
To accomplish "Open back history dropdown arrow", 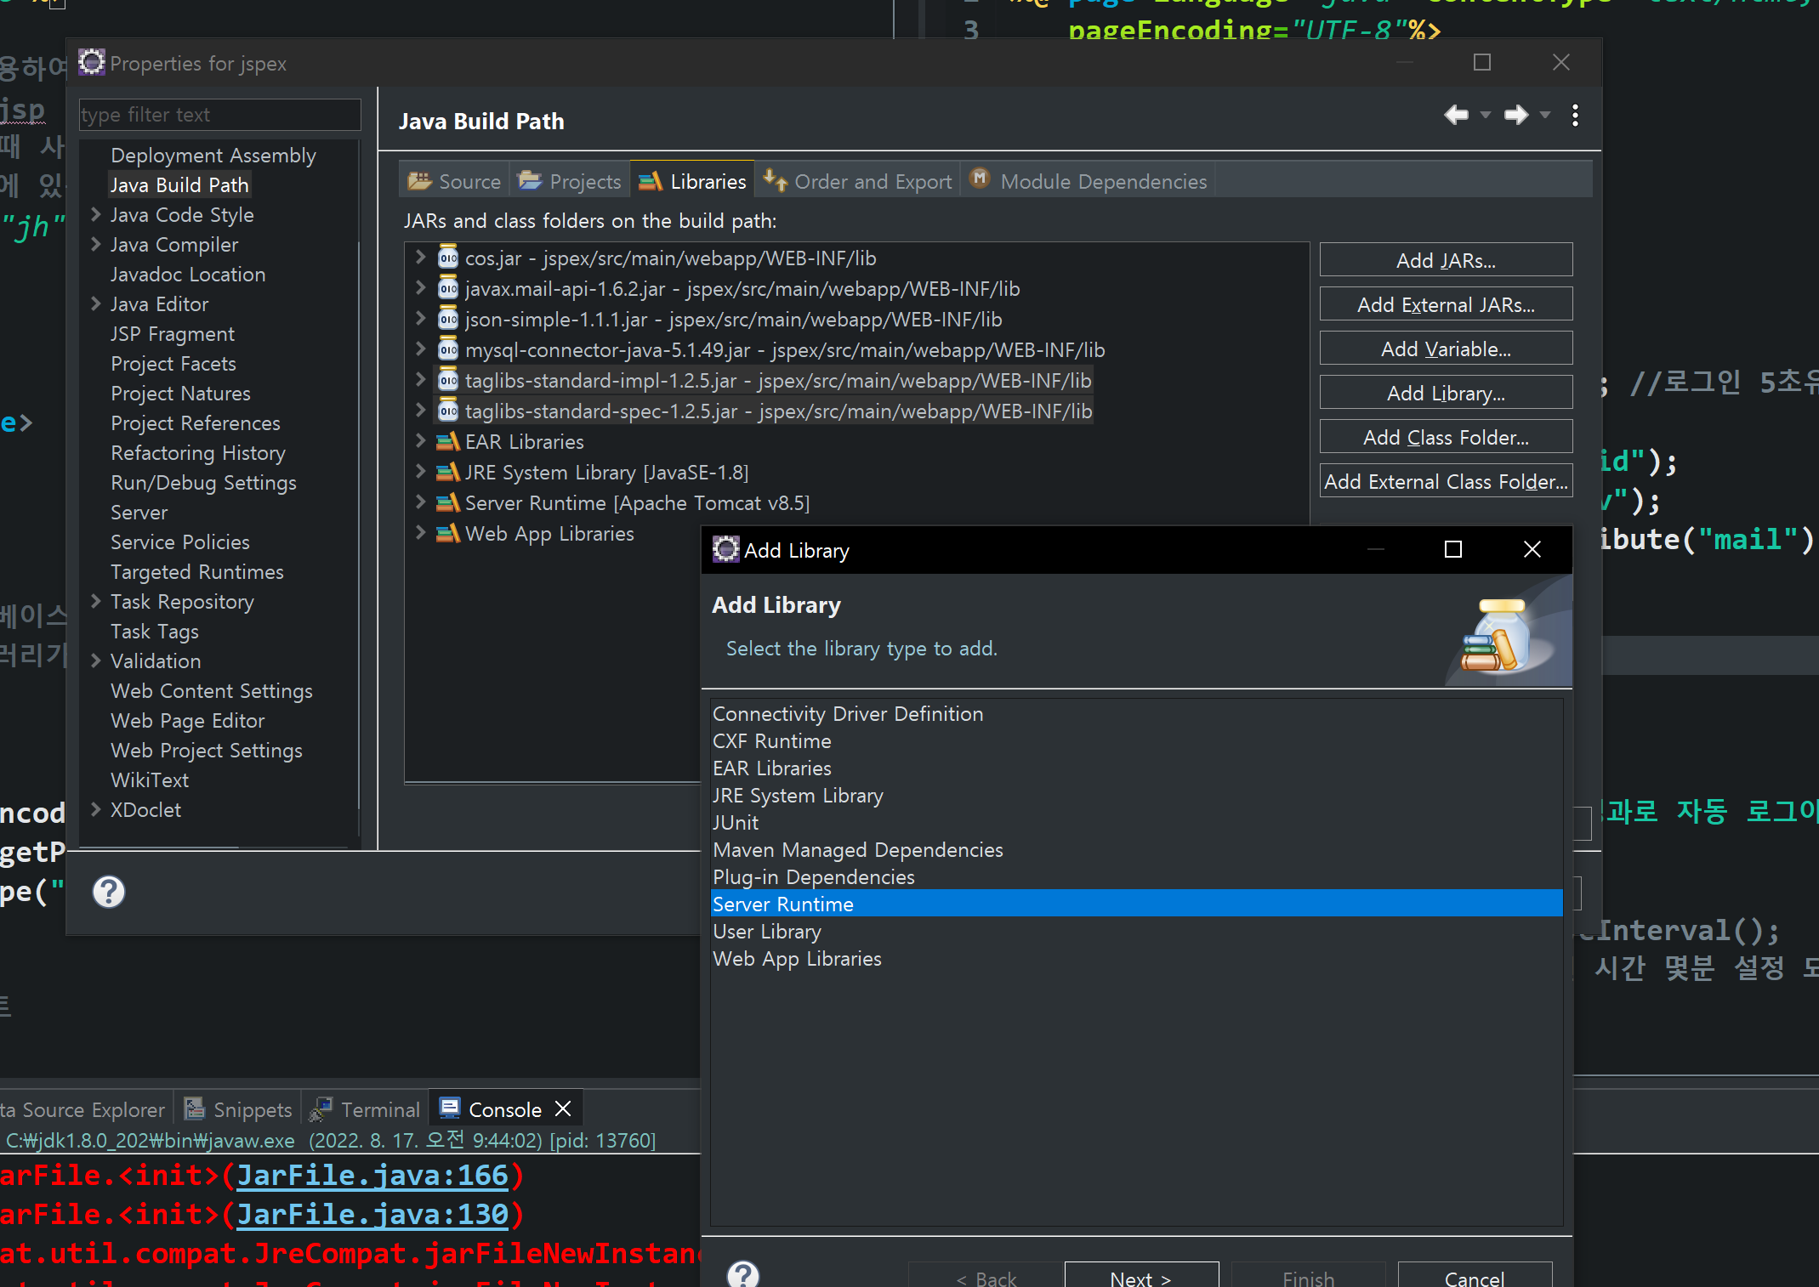I will [x=1486, y=115].
